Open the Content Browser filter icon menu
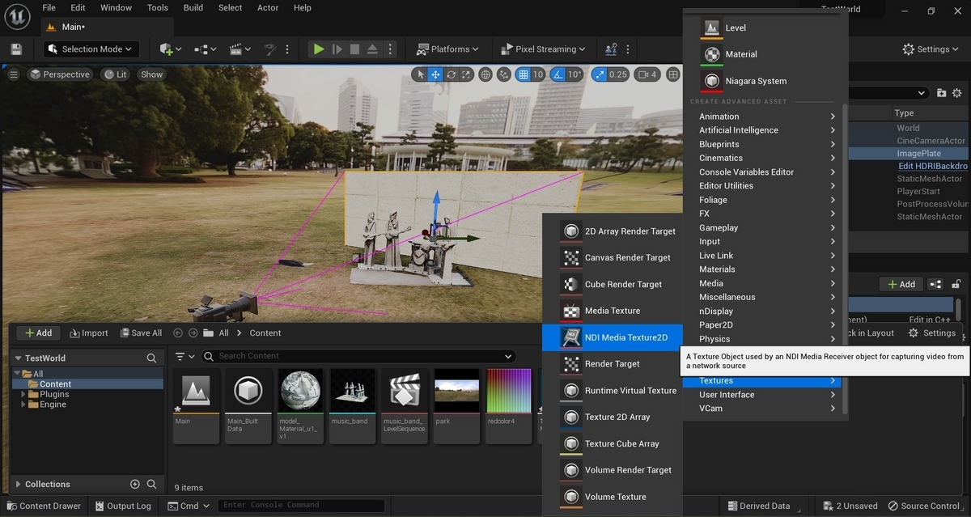Screen dimensions: 971x517 [x=184, y=356]
